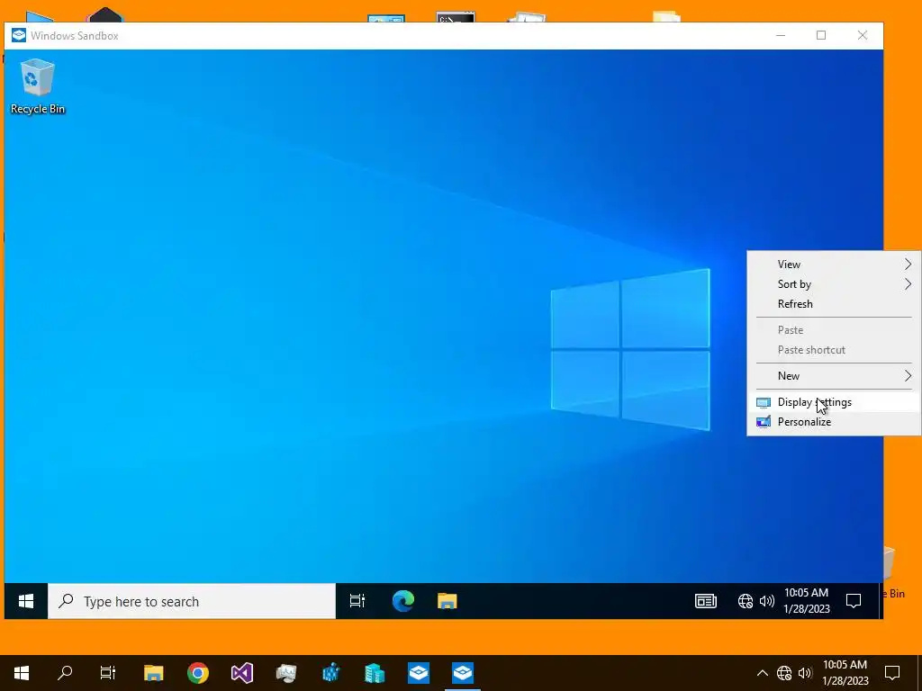Viewport: 922px width, 691px height.
Task: Expand the New submenu in the context menu
Action: point(834,376)
